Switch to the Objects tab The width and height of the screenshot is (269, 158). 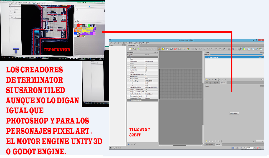point(216,83)
